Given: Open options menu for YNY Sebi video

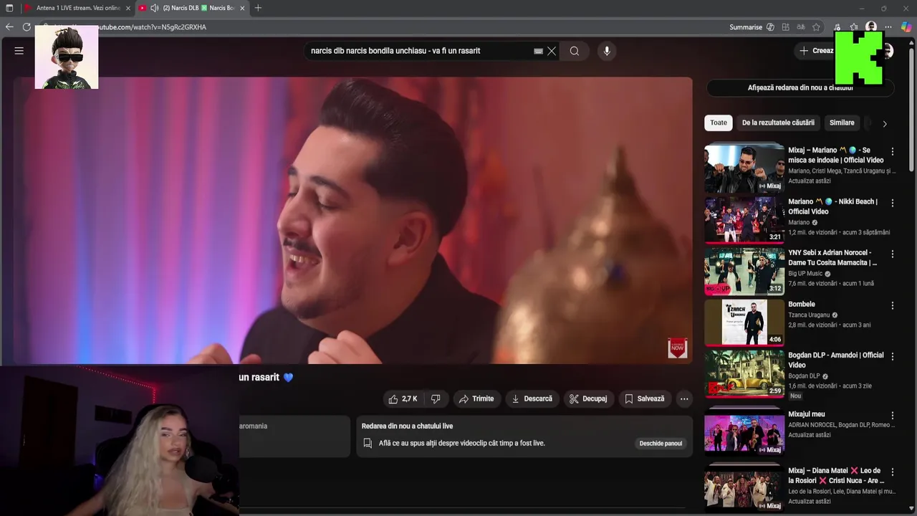Looking at the screenshot, I should point(893,254).
